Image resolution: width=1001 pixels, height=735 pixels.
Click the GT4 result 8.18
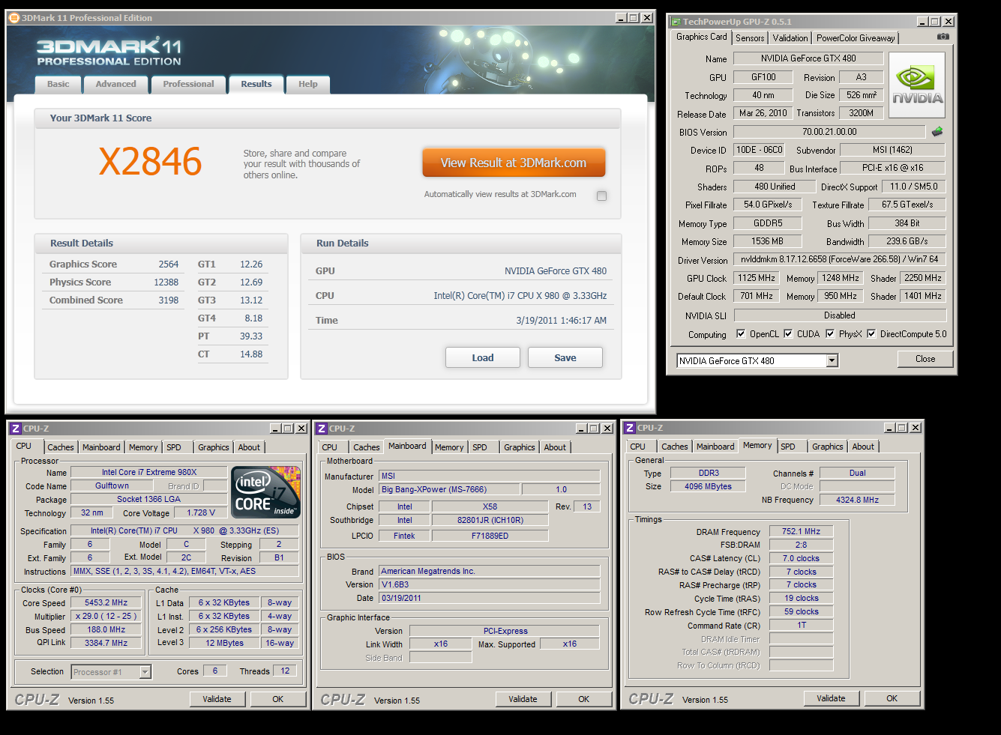253,318
